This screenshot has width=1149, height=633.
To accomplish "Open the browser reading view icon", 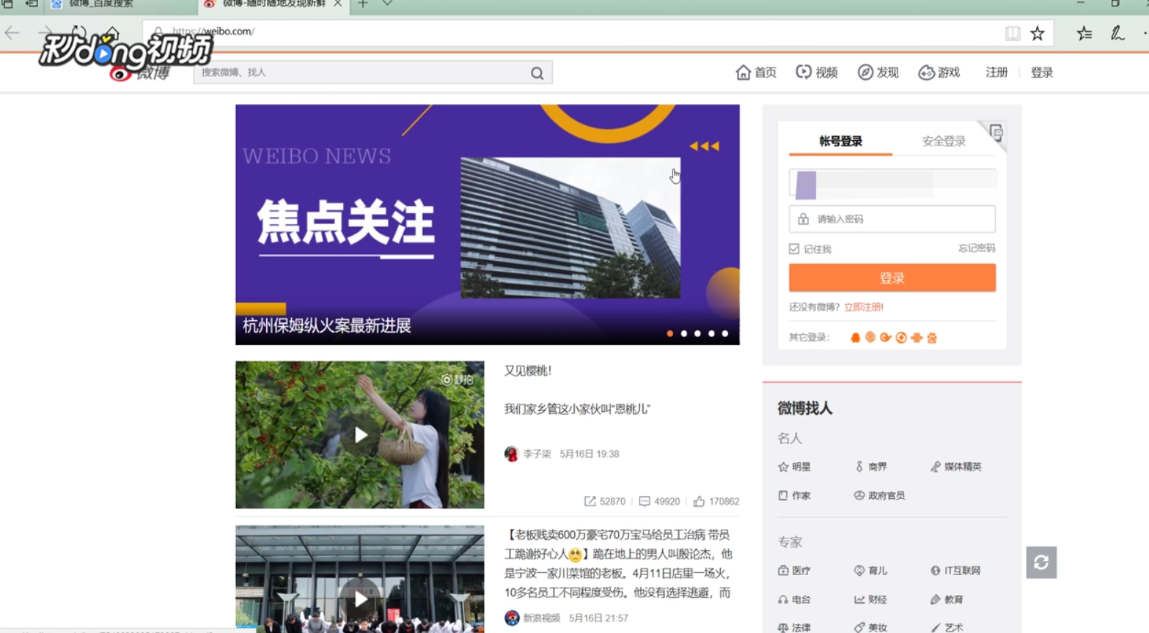I will point(1013,33).
